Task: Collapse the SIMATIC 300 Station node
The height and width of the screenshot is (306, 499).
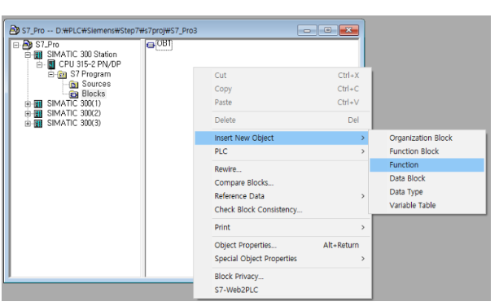Action: pyautogui.click(x=28, y=55)
